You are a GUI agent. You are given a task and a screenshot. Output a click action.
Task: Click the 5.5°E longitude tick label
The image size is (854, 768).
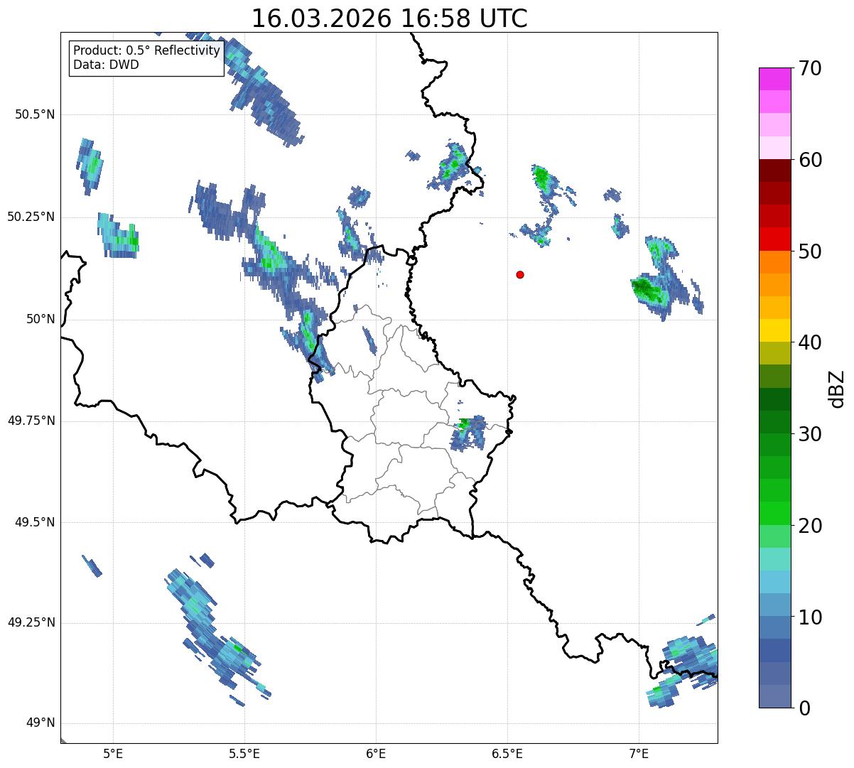pyautogui.click(x=244, y=753)
